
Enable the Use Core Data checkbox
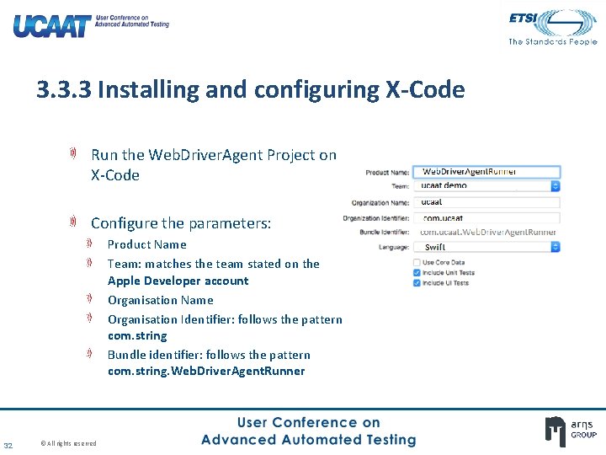[x=417, y=262]
